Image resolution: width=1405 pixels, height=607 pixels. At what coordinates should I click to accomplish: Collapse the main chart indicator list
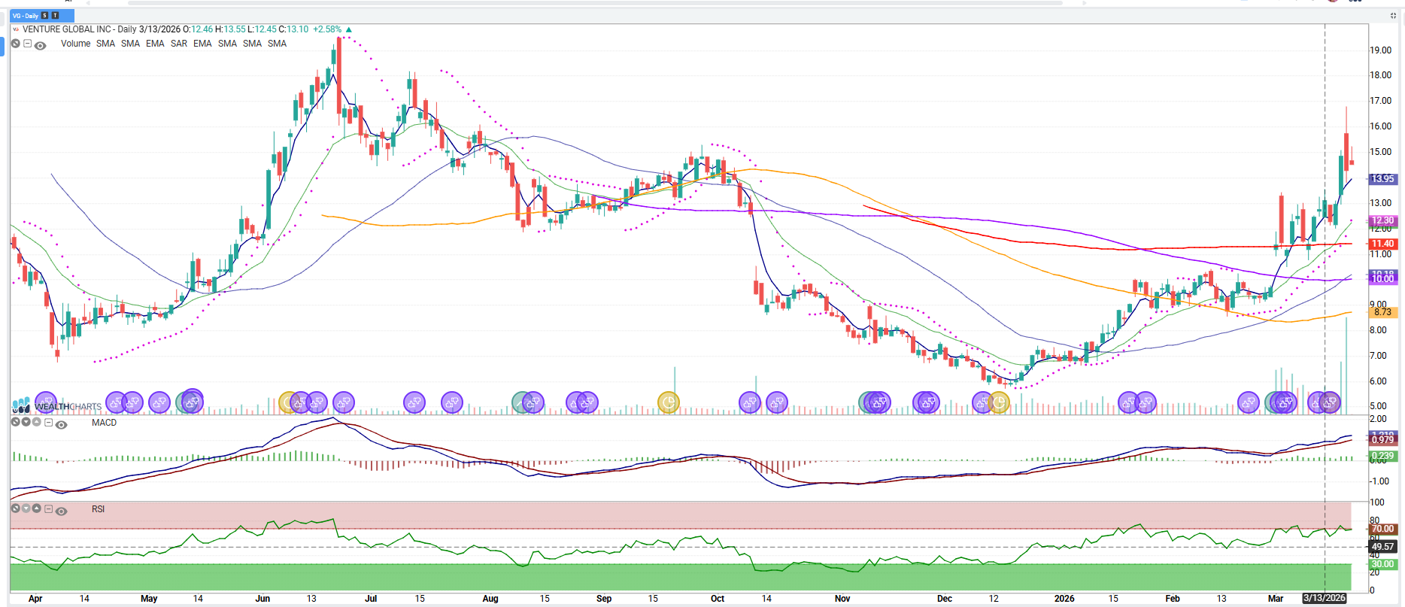[x=28, y=44]
